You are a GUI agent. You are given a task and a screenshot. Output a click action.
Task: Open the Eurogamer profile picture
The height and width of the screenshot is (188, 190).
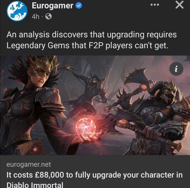coord(17,11)
